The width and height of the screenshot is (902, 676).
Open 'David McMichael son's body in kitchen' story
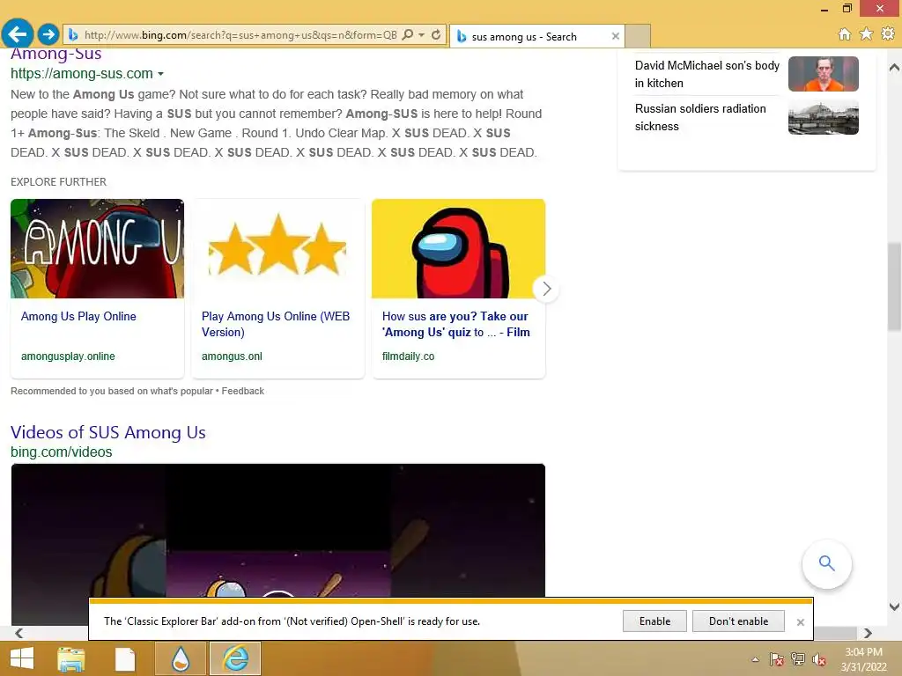pos(707,74)
